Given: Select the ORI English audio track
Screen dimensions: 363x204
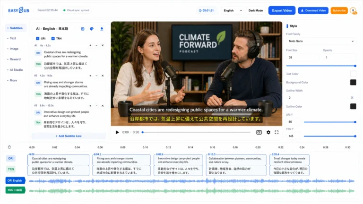Looking at the screenshot, I should click(x=15, y=181).
